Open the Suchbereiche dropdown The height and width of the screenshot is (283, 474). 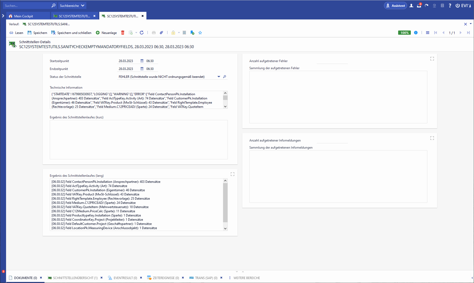coord(72,6)
